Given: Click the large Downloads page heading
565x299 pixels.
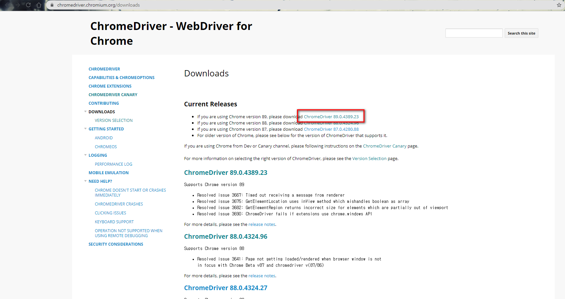Looking at the screenshot, I should pyautogui.click(x=206, y=73).
